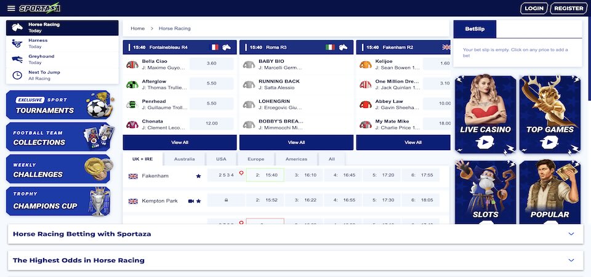Click the Next To Jump clock icon
This screenshot has height=277, width=591.
17,75
